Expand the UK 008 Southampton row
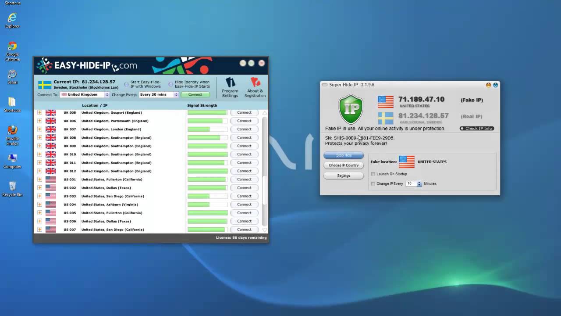The image size is (561, 316). point(39,137)
